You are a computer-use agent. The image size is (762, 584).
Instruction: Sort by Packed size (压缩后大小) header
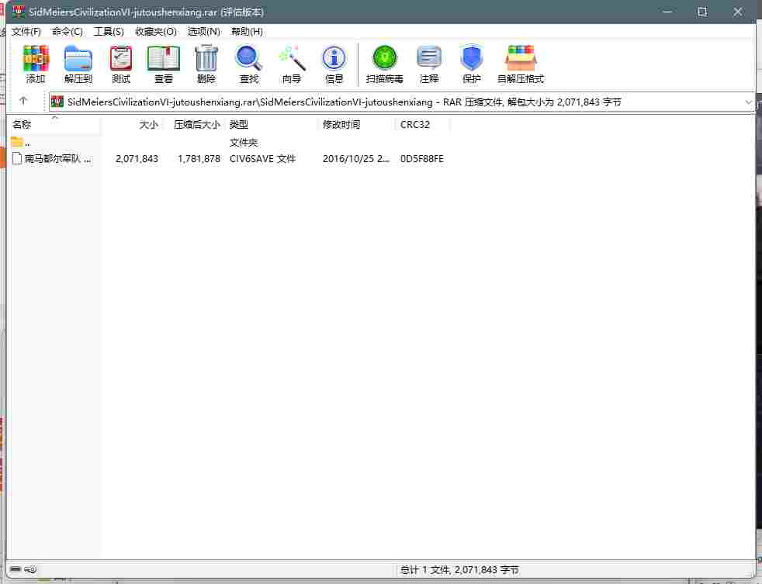click(193, 125)
